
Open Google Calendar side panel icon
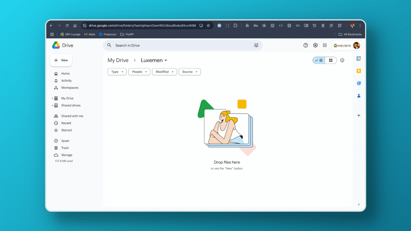(359, 59)
